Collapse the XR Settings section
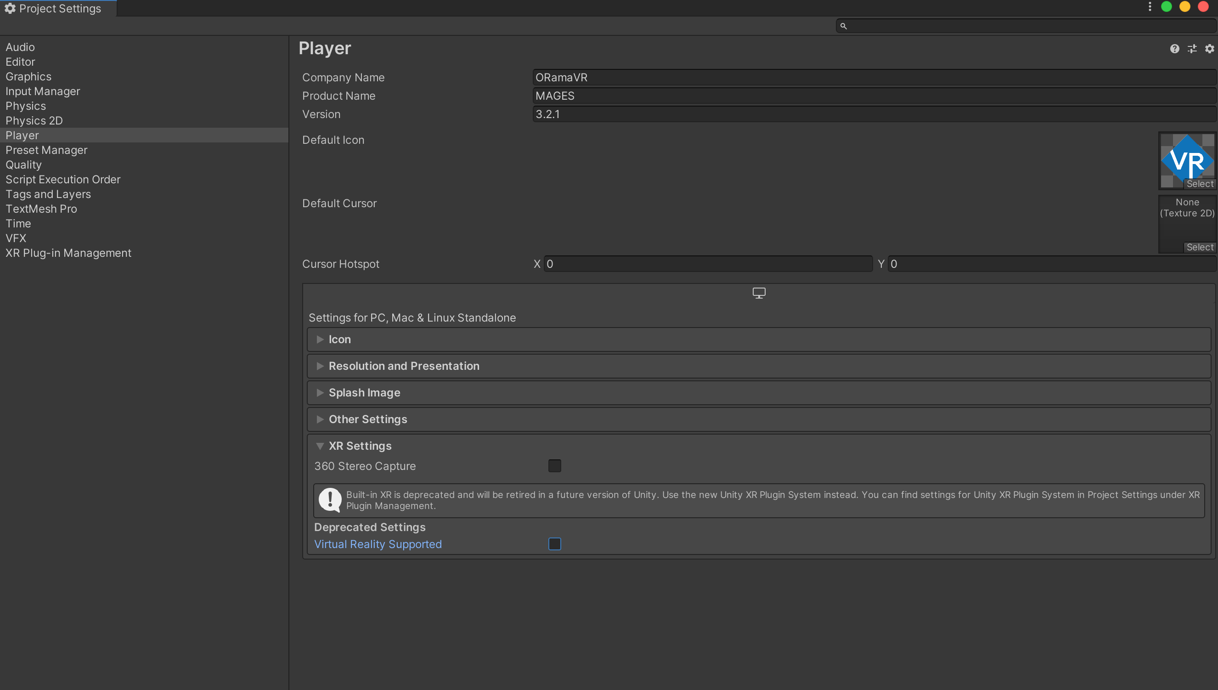1218x690 pixels. tap(321, 446)
